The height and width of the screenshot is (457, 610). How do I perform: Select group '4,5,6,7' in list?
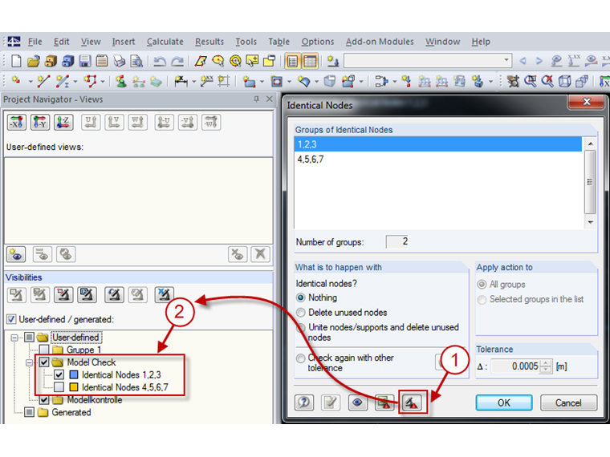tap(438, 160)
